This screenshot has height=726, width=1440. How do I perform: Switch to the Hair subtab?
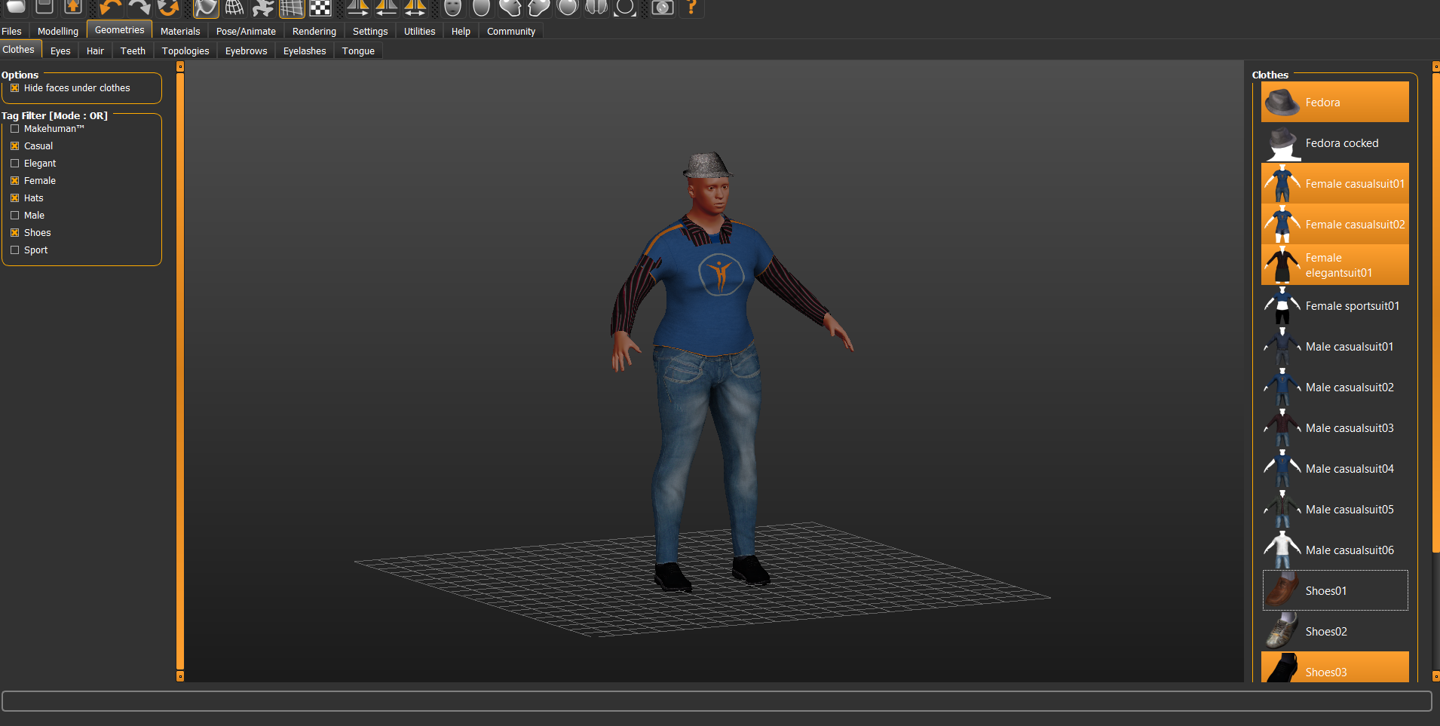point(95,51)
